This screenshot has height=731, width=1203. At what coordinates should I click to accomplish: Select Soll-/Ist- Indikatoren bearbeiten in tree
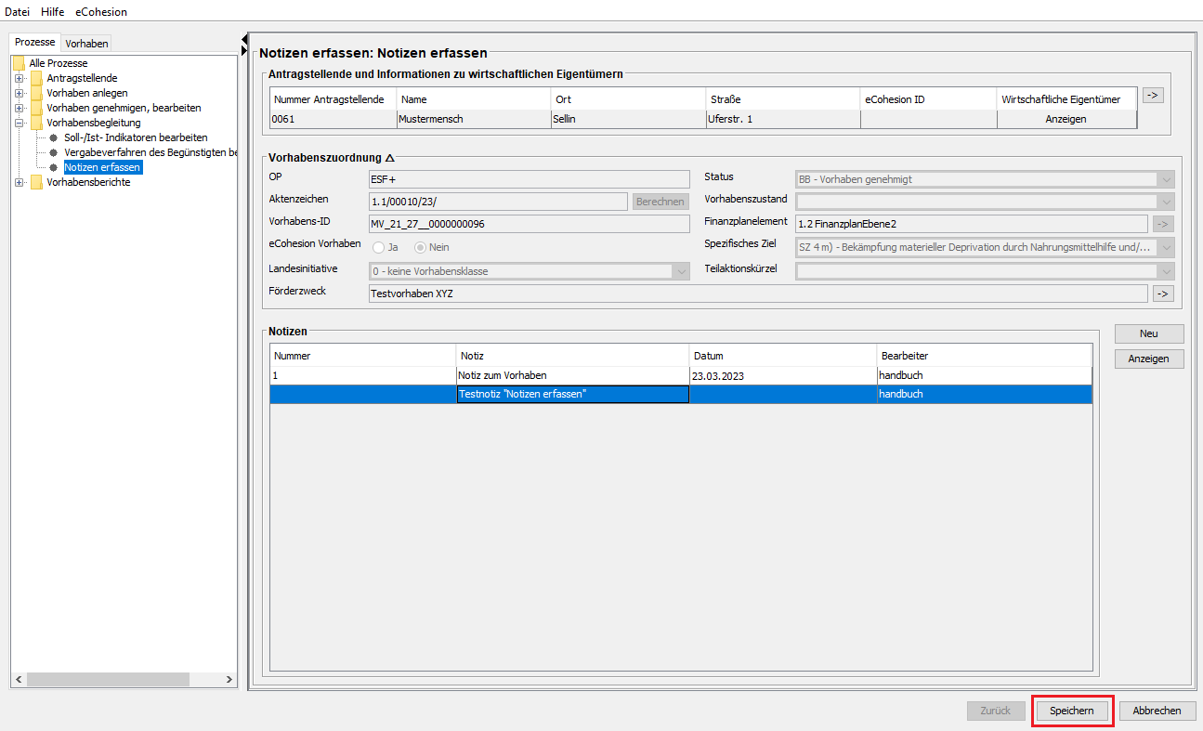pos(136,137)
